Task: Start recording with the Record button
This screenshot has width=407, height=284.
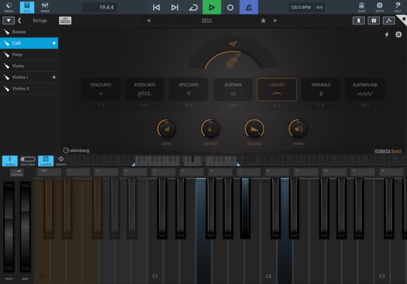Action: coord(230,7)
